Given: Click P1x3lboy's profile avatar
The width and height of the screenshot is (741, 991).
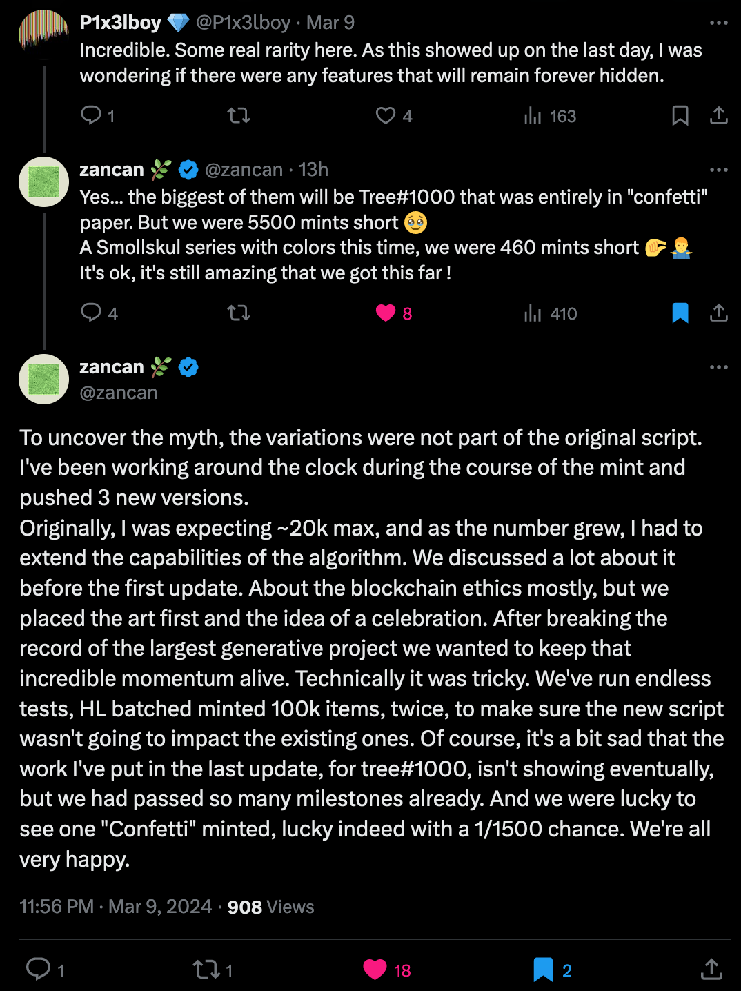Looking at the screenshot, I should (x=44, y=33).
